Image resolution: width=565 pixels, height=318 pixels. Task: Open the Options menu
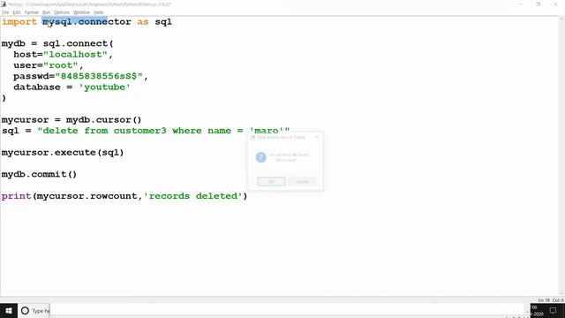(62, 12)
